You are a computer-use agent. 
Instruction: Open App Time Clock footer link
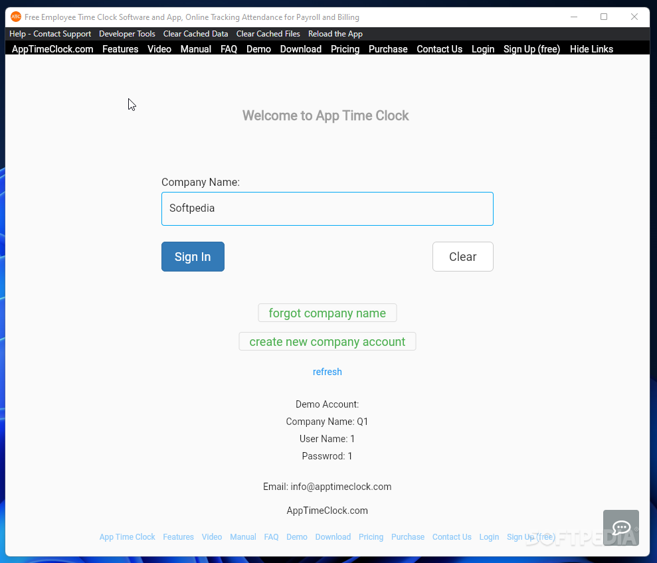tap(127, 537)
